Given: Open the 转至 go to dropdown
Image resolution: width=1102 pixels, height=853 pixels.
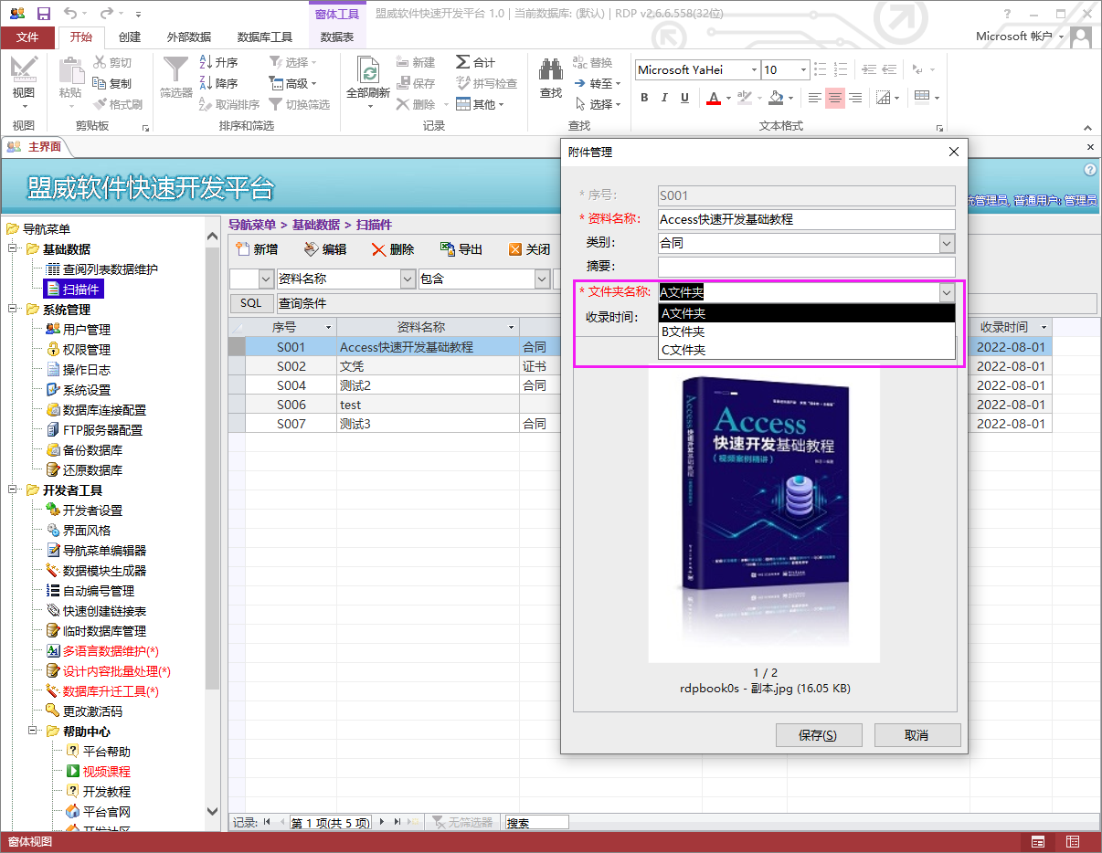Looking at the screenshot, I should coord(599,83).
